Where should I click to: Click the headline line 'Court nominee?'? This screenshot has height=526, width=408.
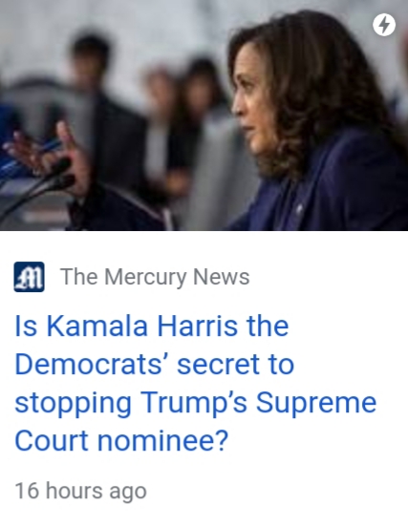(121, 441)
